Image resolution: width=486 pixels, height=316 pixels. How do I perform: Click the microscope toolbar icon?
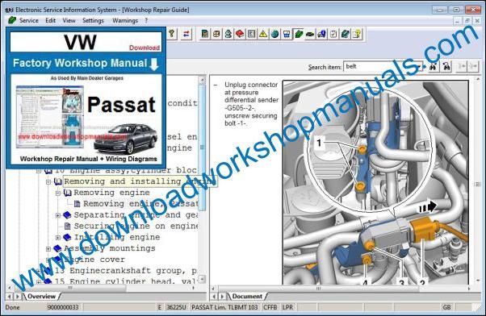[228, 34]
